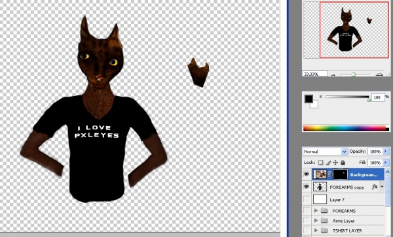Open the Fill slider arrow
393x237 pixels.
coord(386,163)
